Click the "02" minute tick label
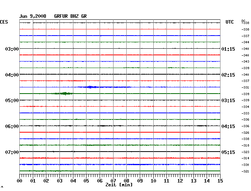The image size is (251, 191). pyautogui.click(x=46, y=181)
